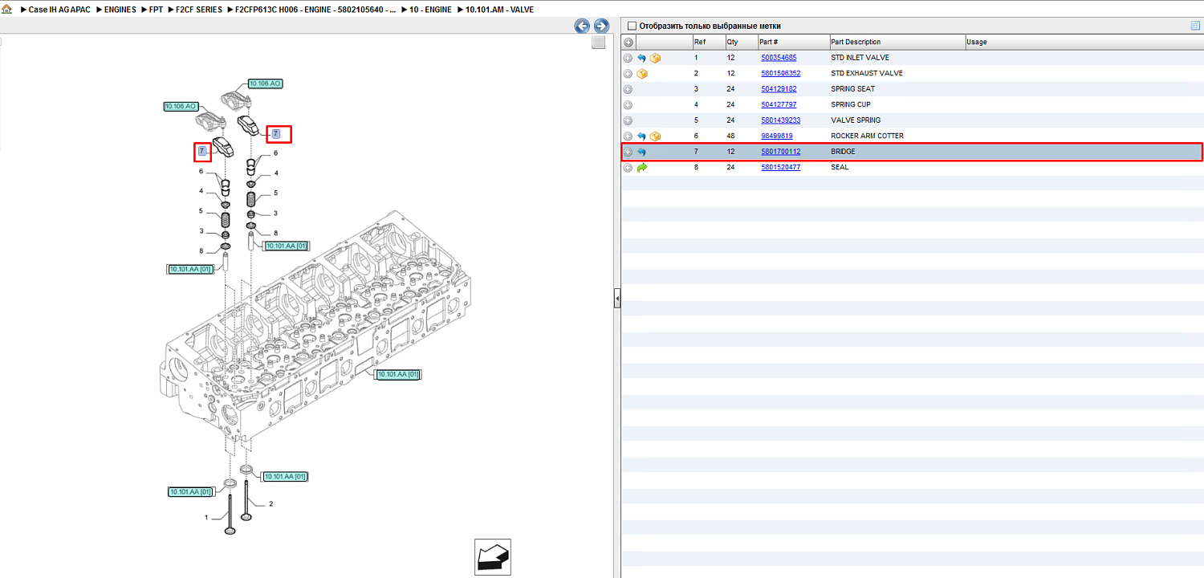
Task: Click the blue back arrow button
Action: tap(582, 26)
